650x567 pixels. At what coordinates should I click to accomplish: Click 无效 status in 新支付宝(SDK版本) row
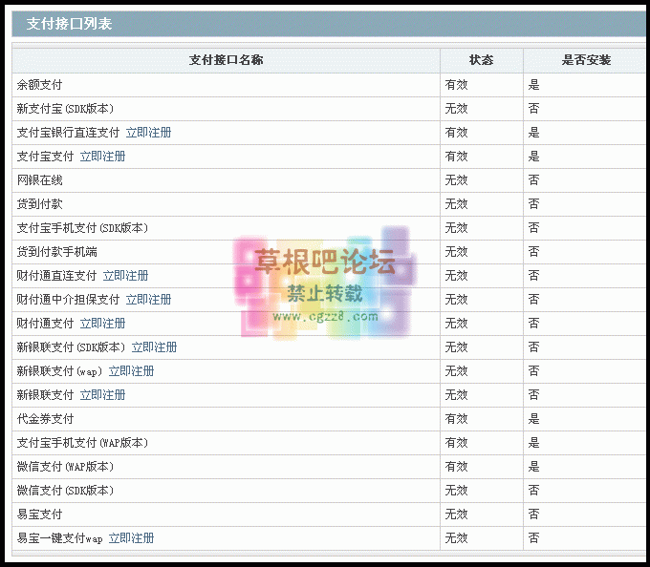(456, 109)
